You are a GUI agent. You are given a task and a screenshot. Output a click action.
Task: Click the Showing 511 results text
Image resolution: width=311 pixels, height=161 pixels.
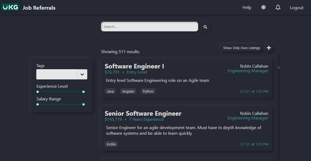point(121,52)
